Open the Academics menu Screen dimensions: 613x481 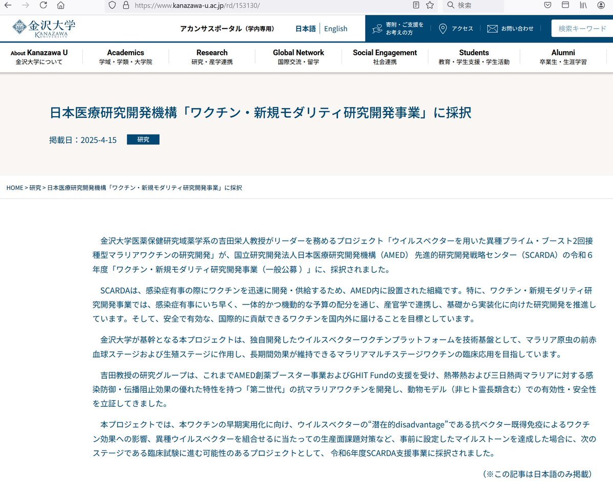point(125,57)
